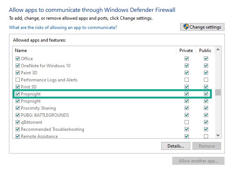This screenshot has width=236, height=184.
Task: Click the scroll down arrow in apps list
Action: coord(218,135)
